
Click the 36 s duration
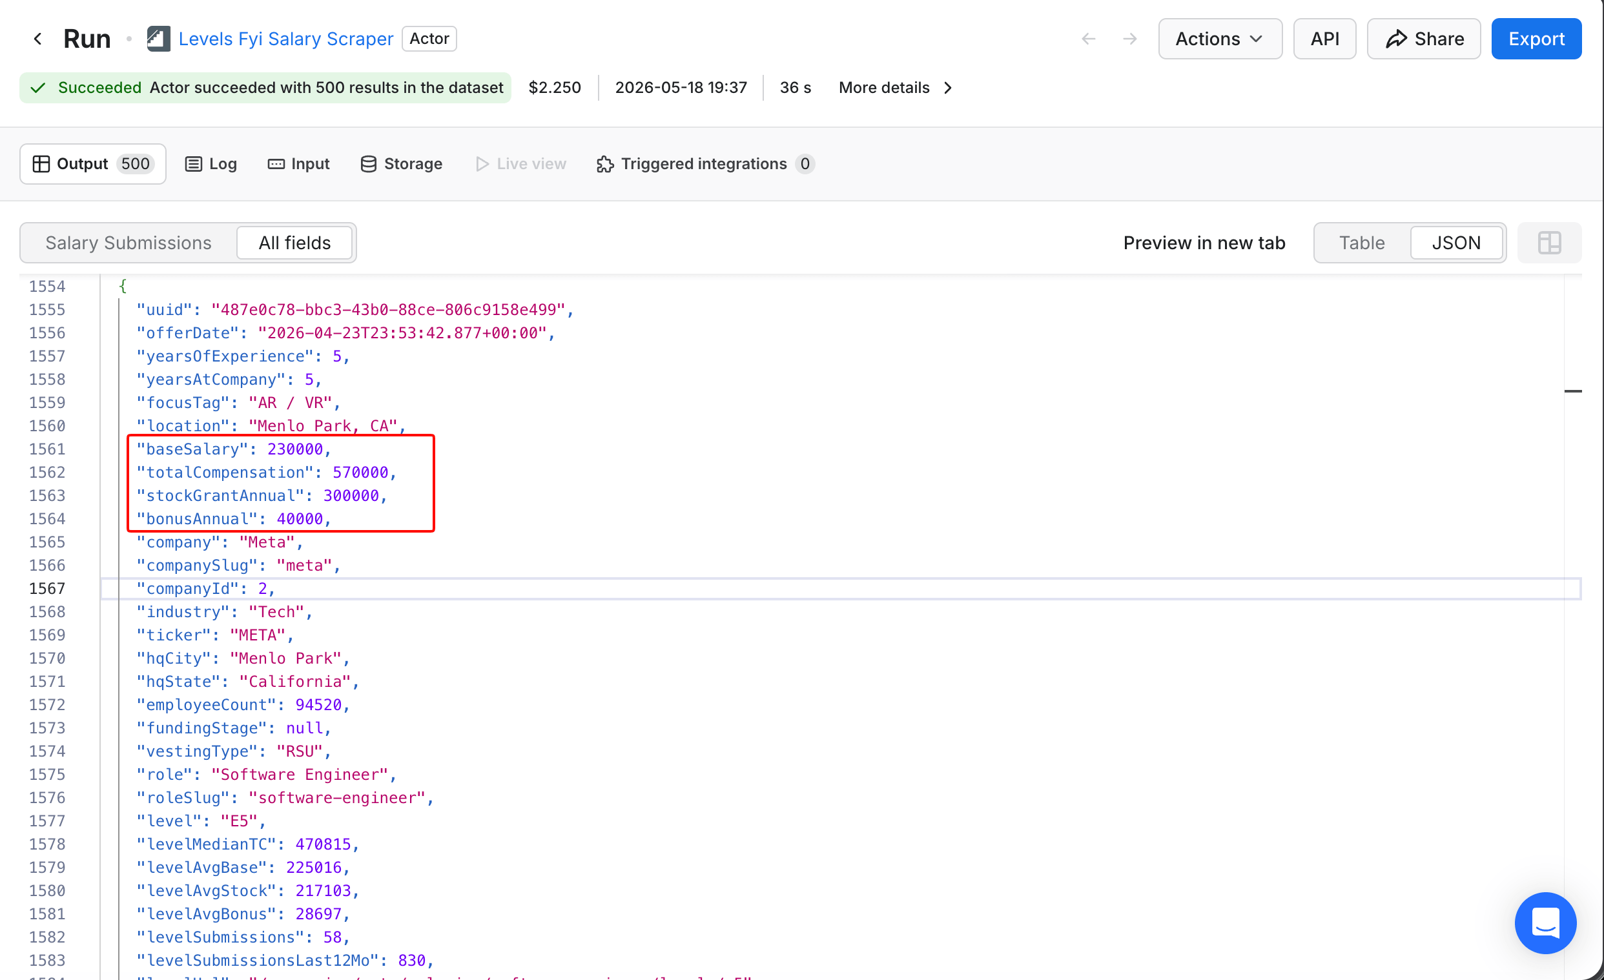[795, 88]
